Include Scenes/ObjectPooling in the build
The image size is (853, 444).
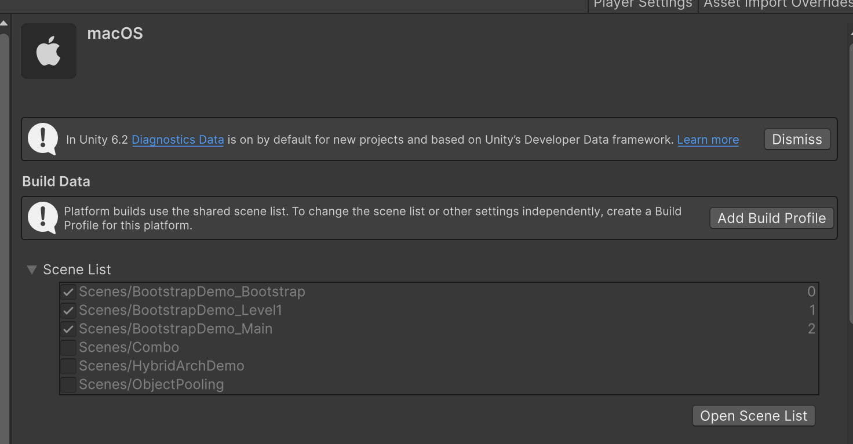coord(68,384)
